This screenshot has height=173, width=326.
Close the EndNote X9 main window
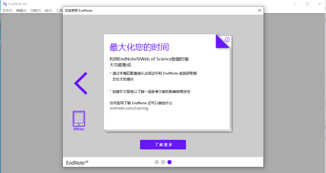(x=320, y=4)
